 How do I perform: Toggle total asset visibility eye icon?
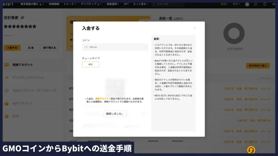pos(22,18)
